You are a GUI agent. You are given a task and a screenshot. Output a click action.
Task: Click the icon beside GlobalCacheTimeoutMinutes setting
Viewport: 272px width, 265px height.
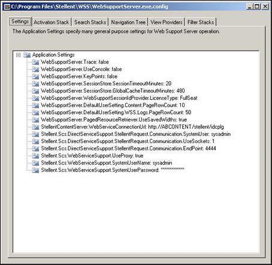pyautogui.click(x=35, y=91)
